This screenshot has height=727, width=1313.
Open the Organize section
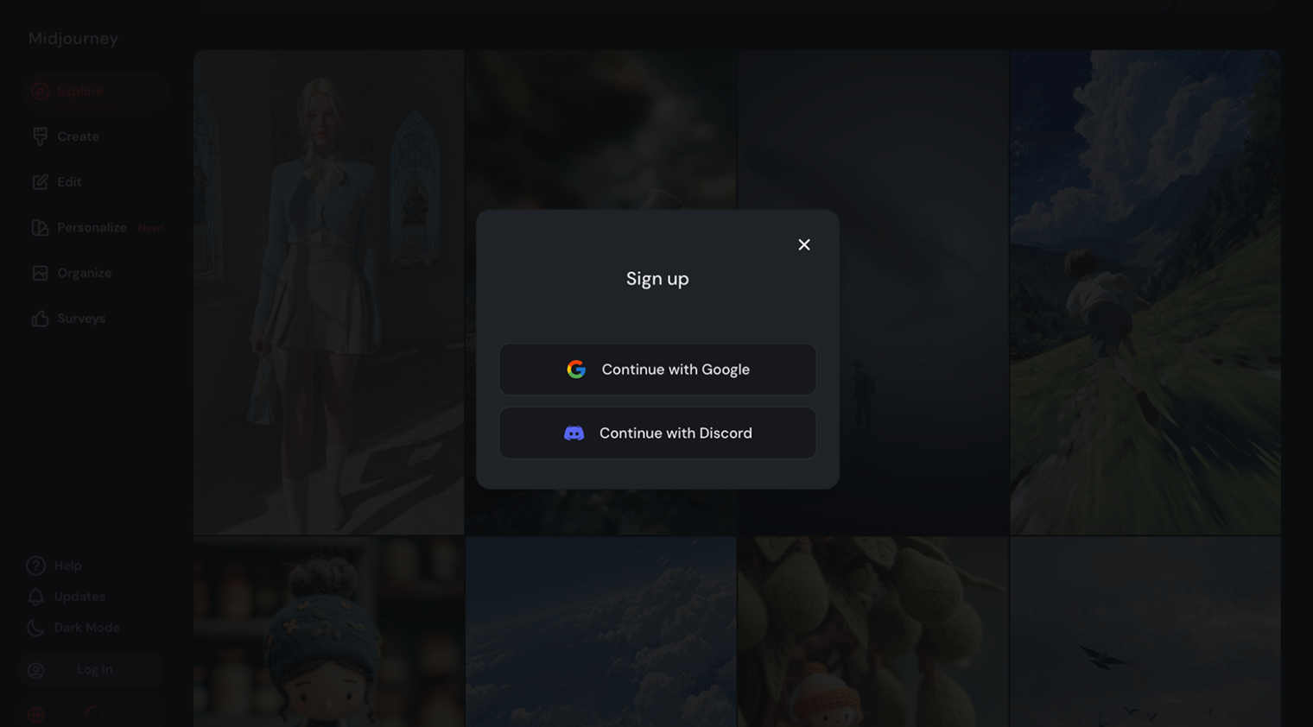tap(84, 273)
